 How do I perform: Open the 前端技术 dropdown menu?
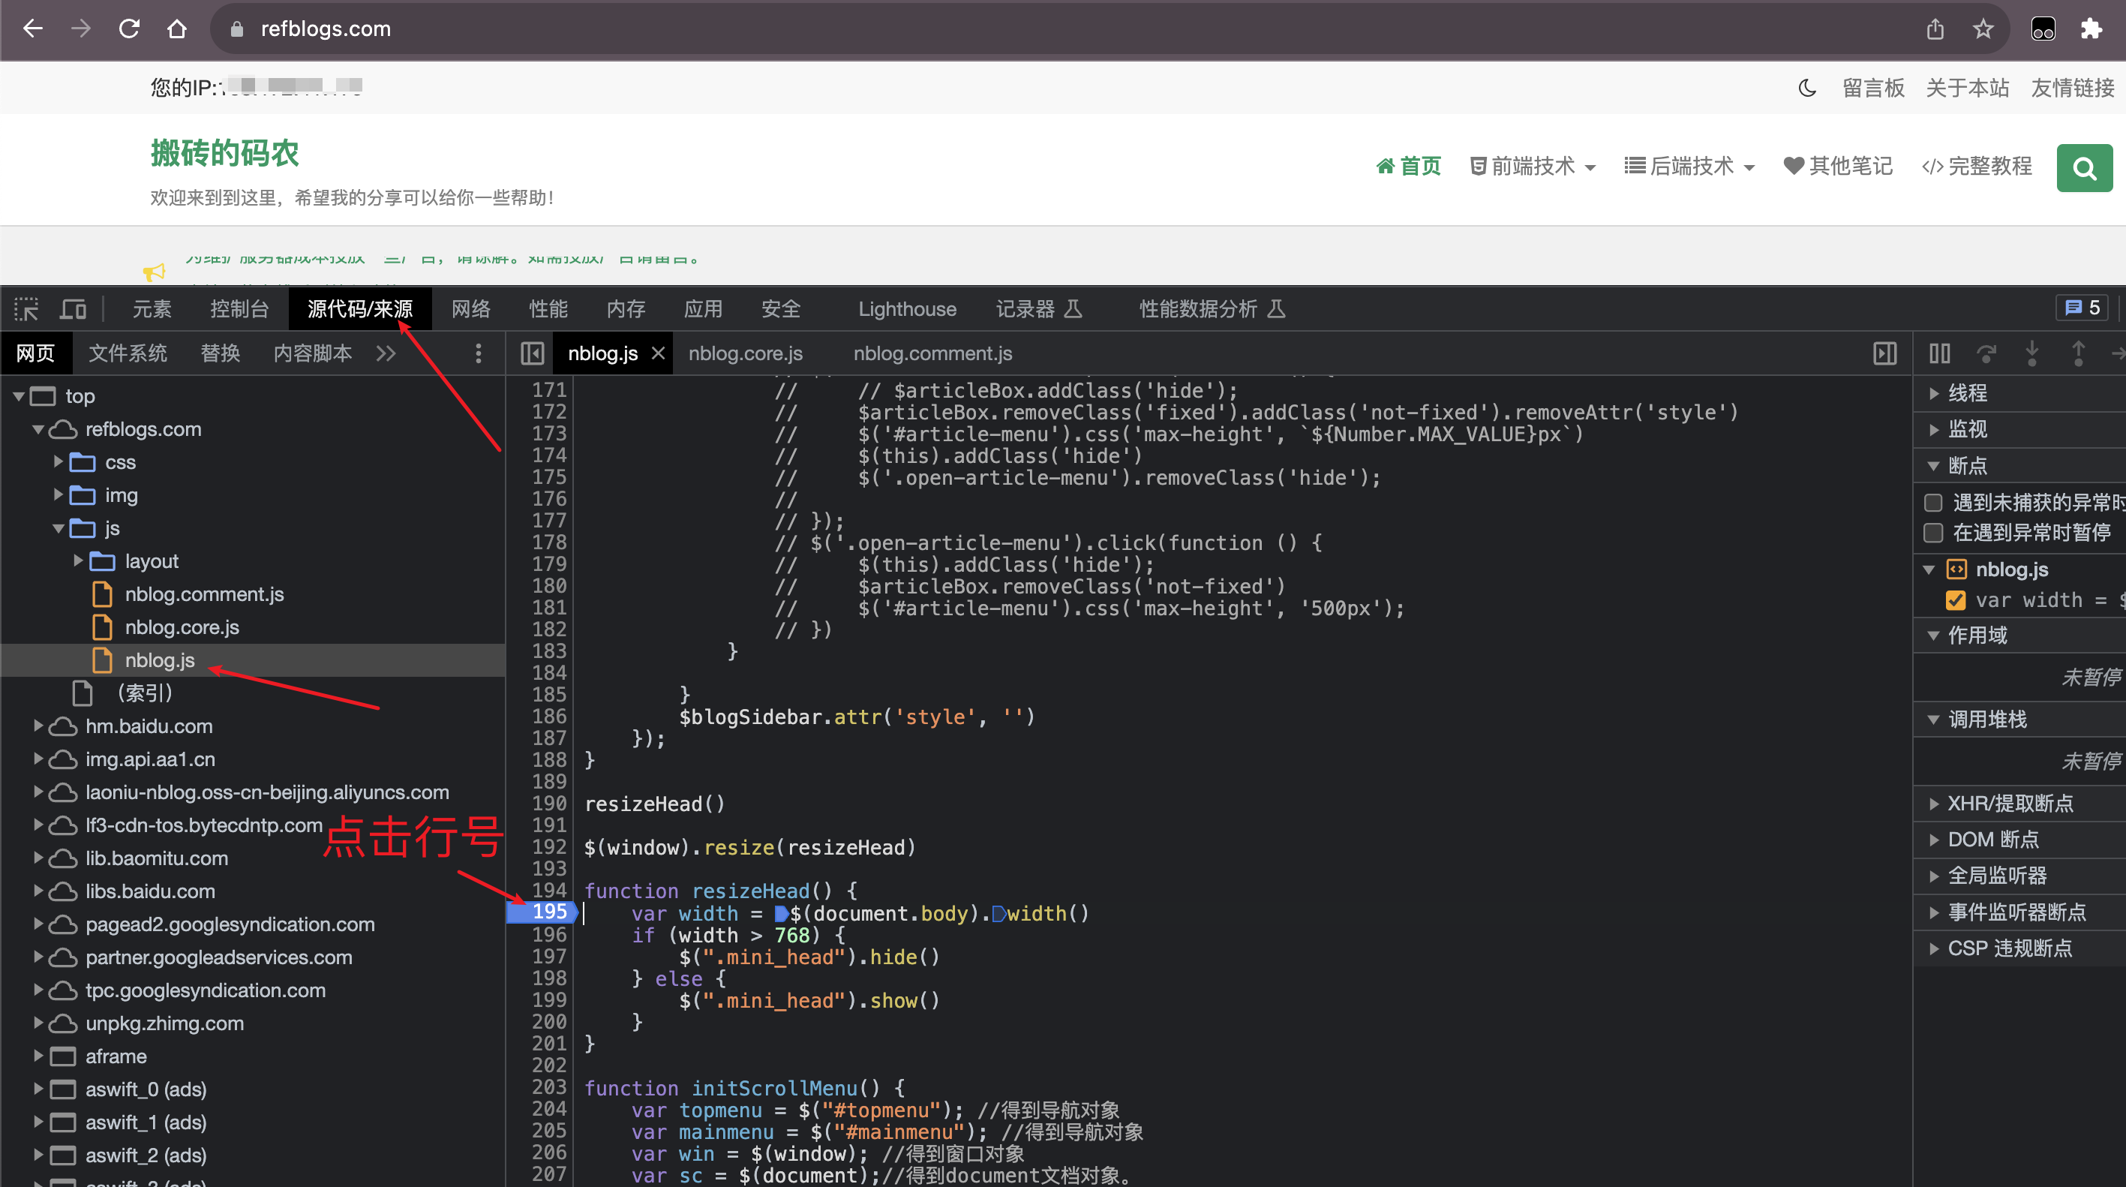[x=1533, y=167]
